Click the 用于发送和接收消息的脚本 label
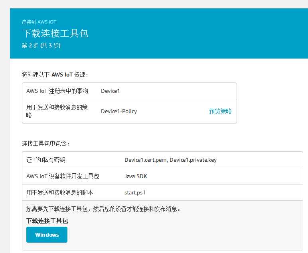The width and height of the screenshot is (308, 253). pos(59,192)
